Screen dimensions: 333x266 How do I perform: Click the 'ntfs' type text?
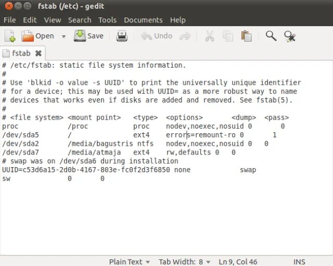tap(145, 144)
